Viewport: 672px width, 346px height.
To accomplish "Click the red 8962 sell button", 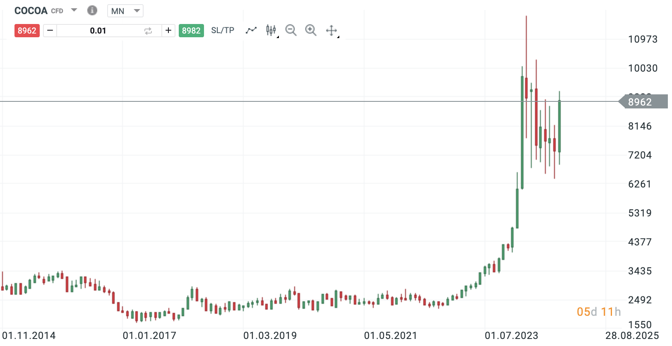I will pos(27,31).
